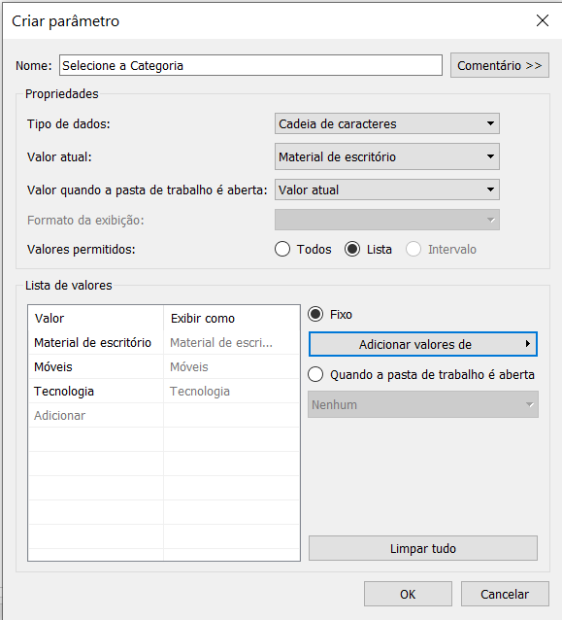Edit the Exibir como alias for Móveis
This screenshot has width=562, height=620.
click(231, 367)
